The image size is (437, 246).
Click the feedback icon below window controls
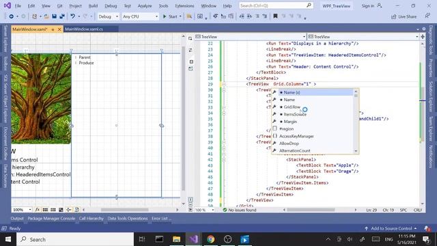pos(427,16)
